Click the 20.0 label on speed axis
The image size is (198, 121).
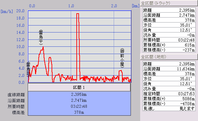point(20,11)
